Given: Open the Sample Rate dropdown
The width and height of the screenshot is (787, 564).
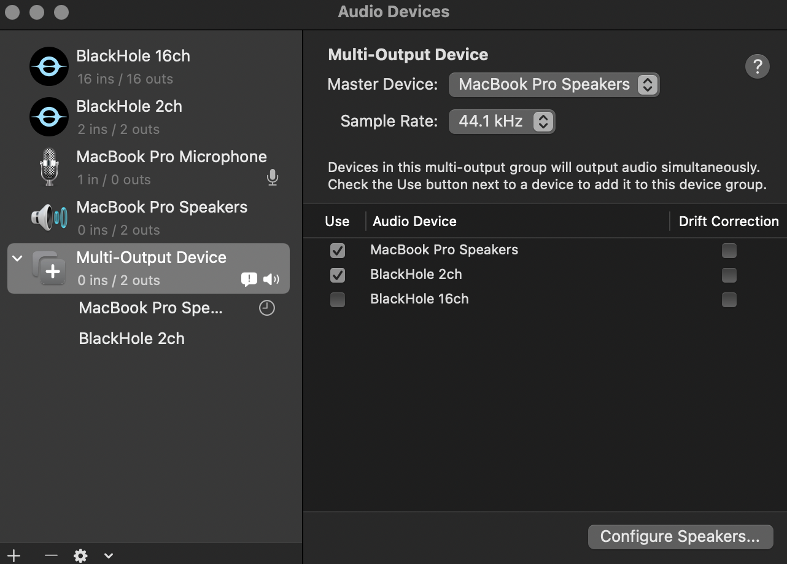Looking at the screenshot, I should click(502, 121).
